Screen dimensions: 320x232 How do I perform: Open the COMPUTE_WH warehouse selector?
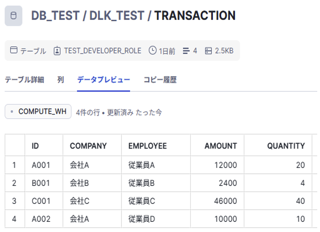tap(38, 112)
